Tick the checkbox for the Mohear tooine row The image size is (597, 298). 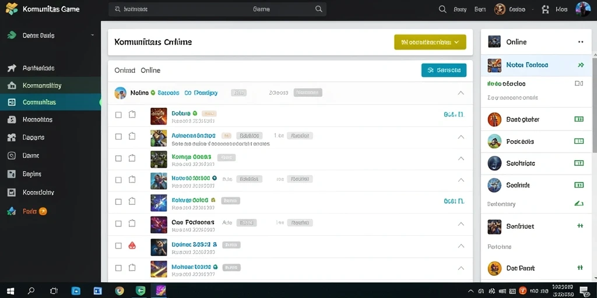(x=118, y=268)
